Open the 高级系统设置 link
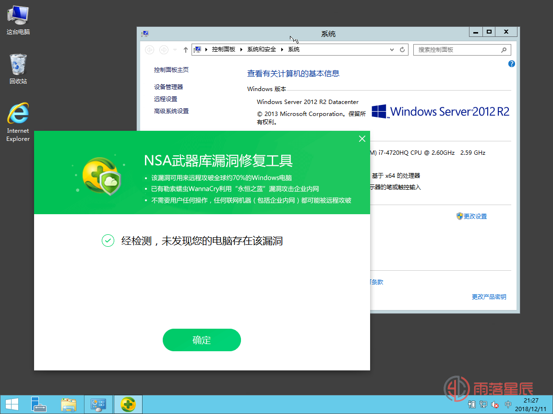Image resolution: width=553 pixels, height=414 pixels. click(171, 111)
